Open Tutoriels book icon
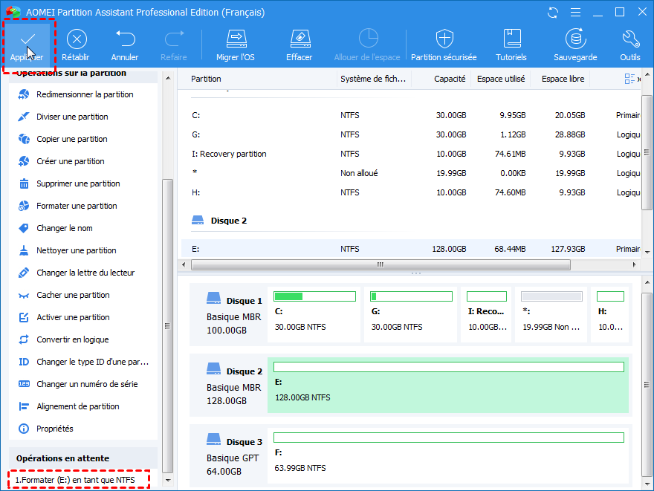654x491 pixels. 511,45
